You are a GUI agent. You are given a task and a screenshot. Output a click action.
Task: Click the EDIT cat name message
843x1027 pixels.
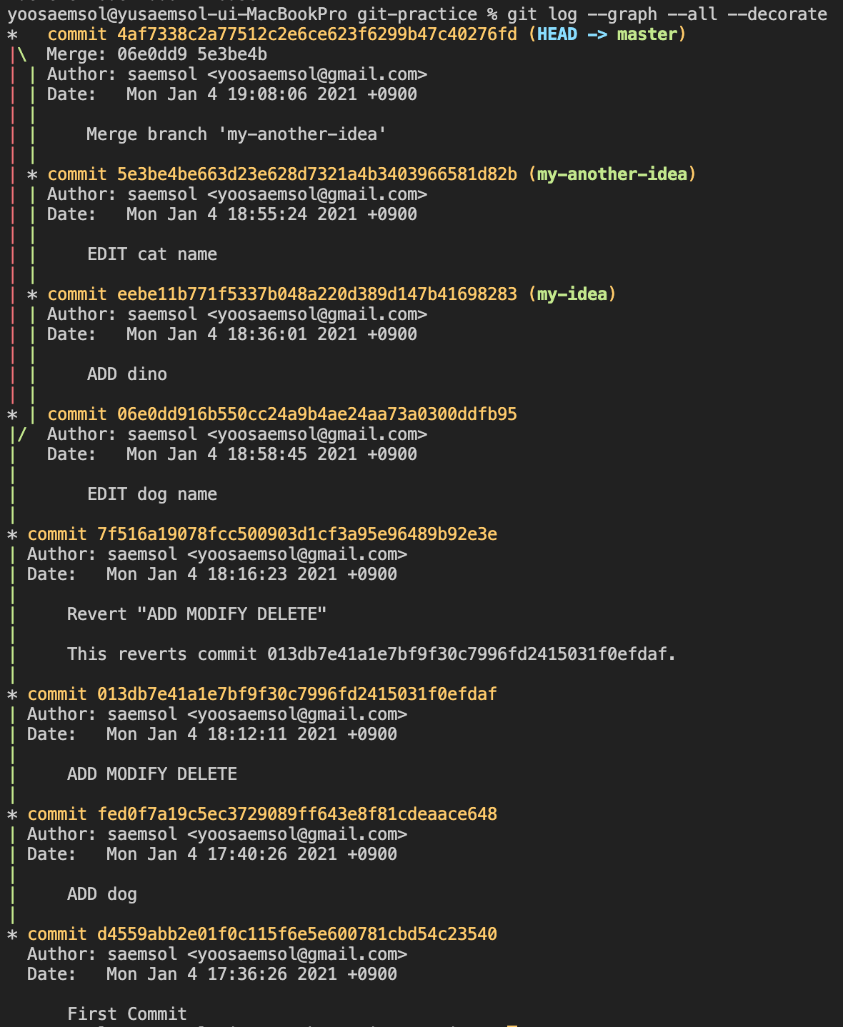click(152, 254)
